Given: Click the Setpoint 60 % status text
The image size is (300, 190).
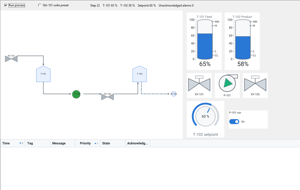Looking at the screenshot, I should click(147, 5).
